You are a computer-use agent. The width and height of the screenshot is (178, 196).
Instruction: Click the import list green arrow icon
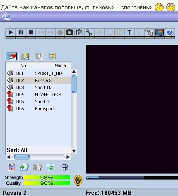24,167
